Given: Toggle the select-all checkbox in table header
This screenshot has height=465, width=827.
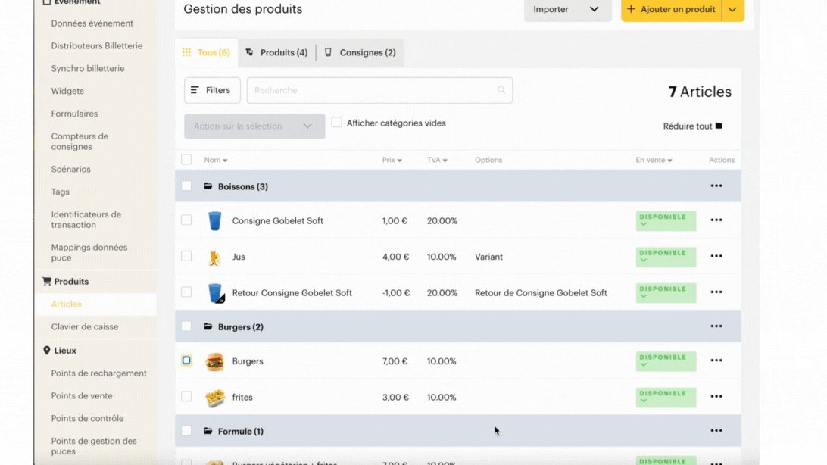Looking at the screenshot, I should [x=186, y=159].
